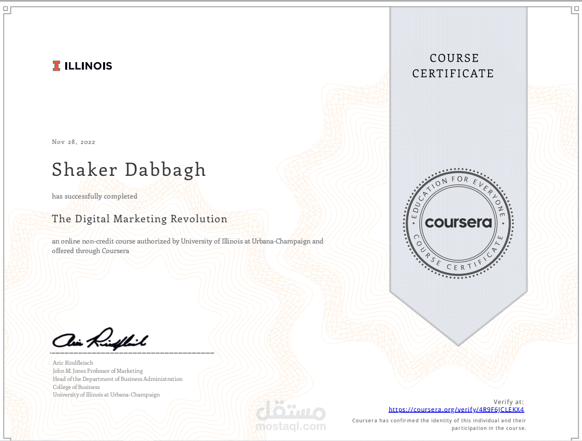Screen dimensions: 582x441
Task: Select the dotted signature line under signature
Action: click(x=132, y=352)
